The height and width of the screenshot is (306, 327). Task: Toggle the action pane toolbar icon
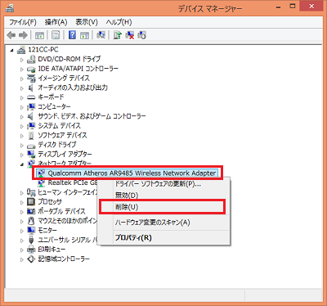pos(84,35)
